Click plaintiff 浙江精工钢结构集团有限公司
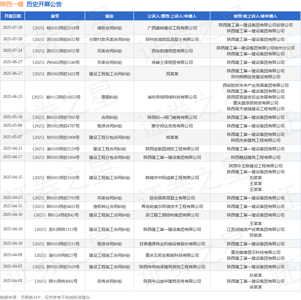Viewport: 301px width, 300px height. click(x=172, y=215)
